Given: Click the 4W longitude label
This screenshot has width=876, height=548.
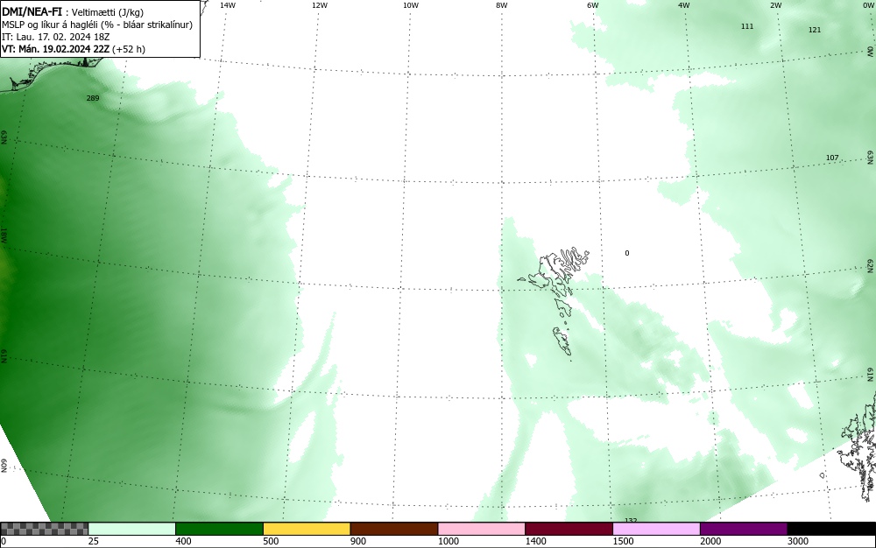Looking at the screenshot, I should 684,5.
